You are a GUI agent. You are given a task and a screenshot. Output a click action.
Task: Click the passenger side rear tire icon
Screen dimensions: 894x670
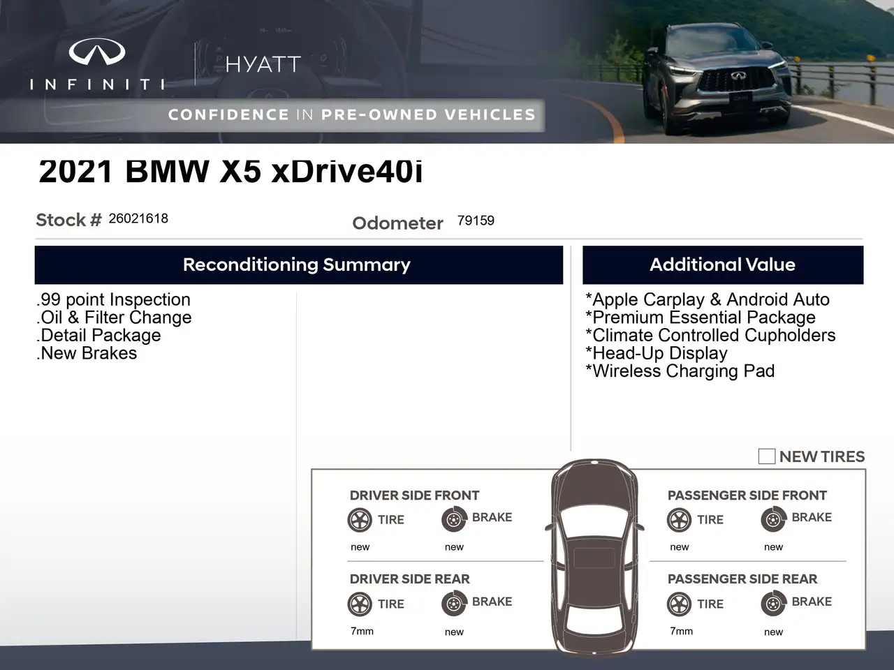click(679, 604)
